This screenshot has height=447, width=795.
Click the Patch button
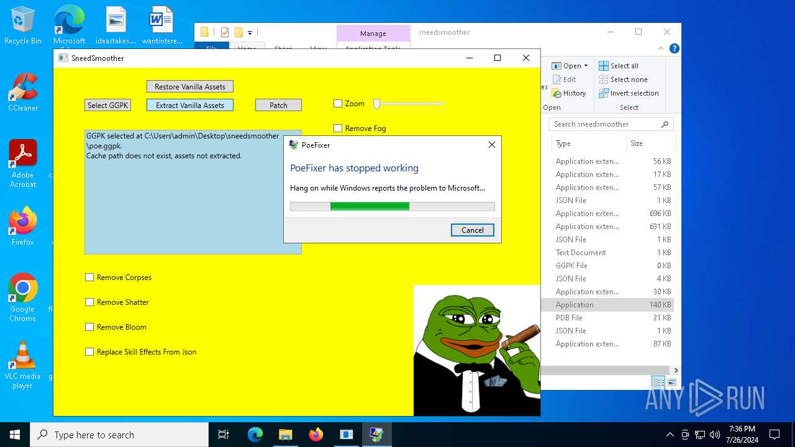pyautogui.click(x=278, y=106)
